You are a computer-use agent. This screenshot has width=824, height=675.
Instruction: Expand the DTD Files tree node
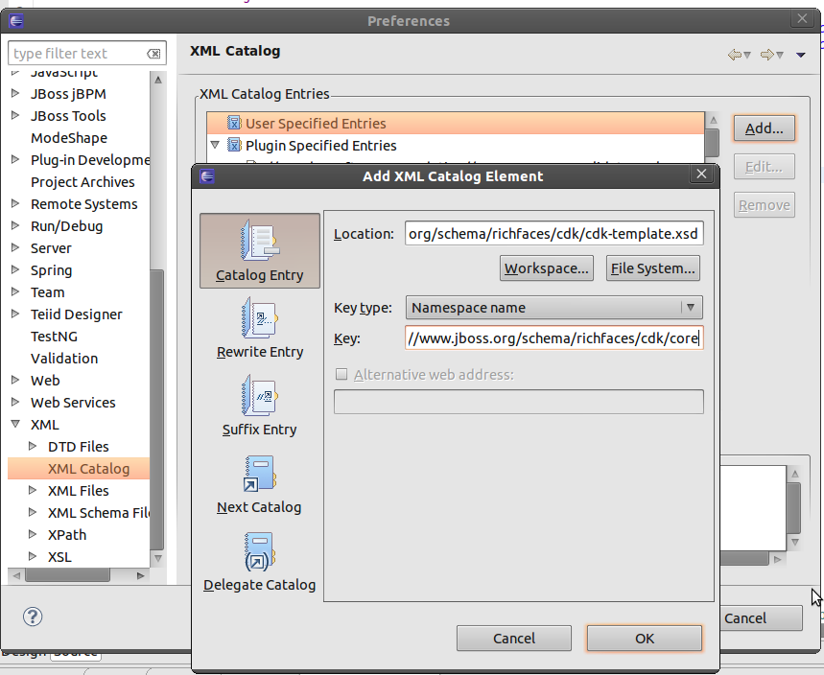pyautogui.click(x=33, y=446)
